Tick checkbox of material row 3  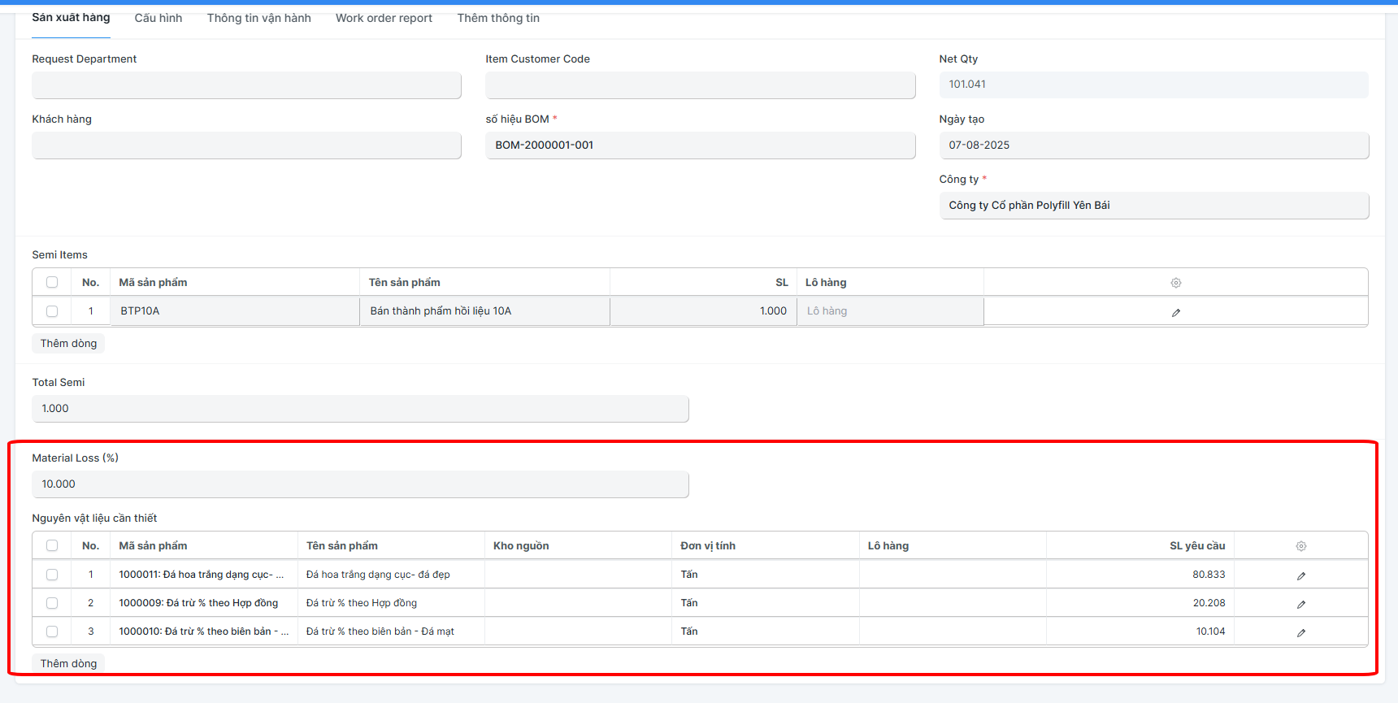pos(52,631)
